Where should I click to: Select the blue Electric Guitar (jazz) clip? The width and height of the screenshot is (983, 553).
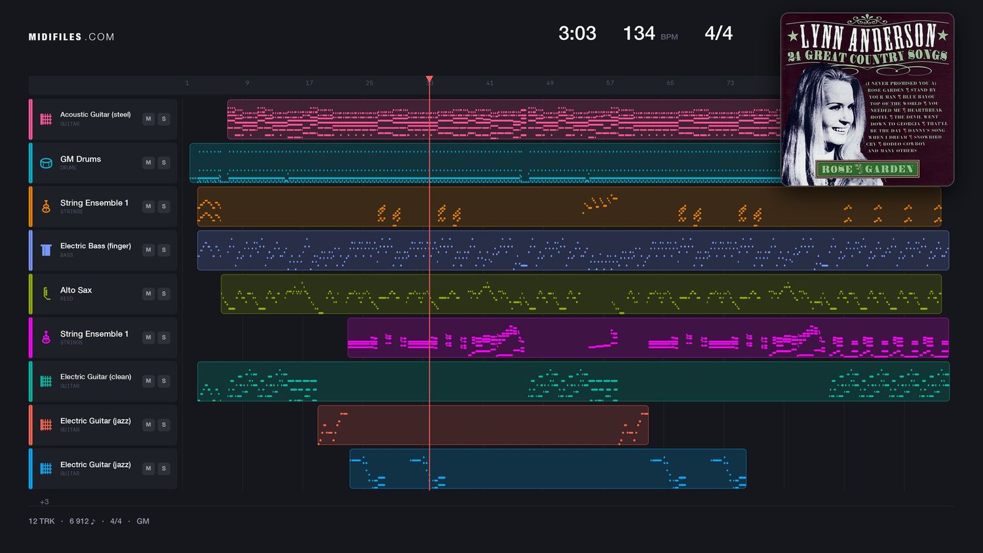[x=548, y=468]
